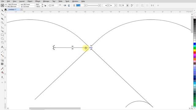This screenshot has width=196, height=110.
Task: Select the Crop tool
Action: tap(2, 19)
